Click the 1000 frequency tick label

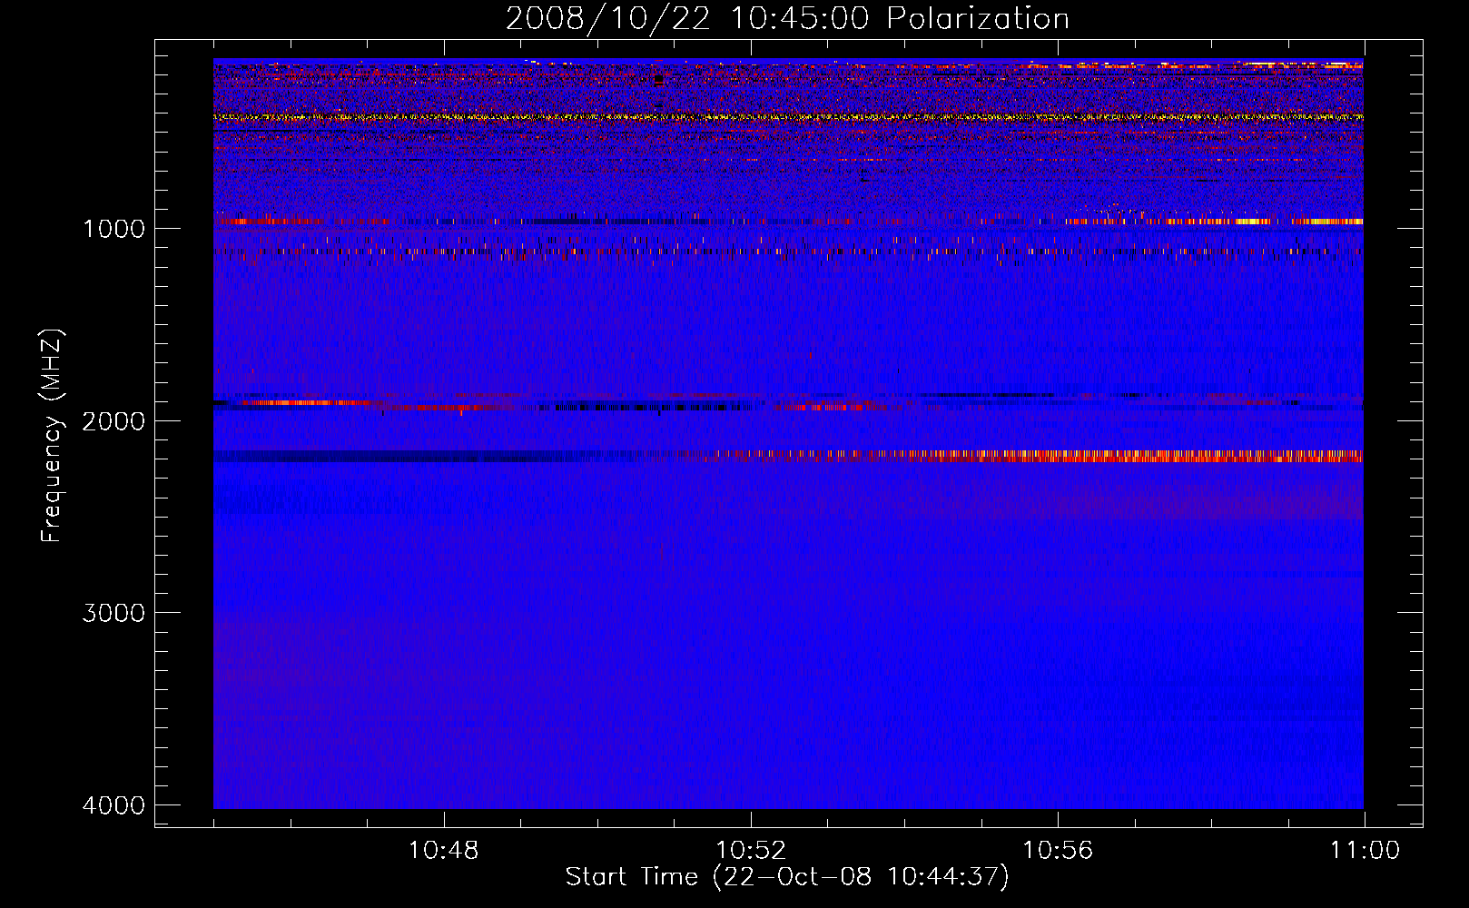113,229
